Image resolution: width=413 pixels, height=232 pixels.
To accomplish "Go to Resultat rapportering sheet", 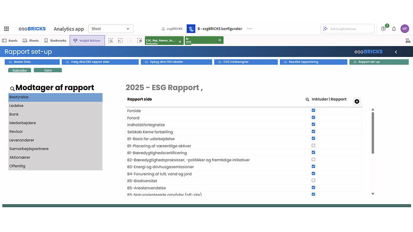I will pos(314,62).
